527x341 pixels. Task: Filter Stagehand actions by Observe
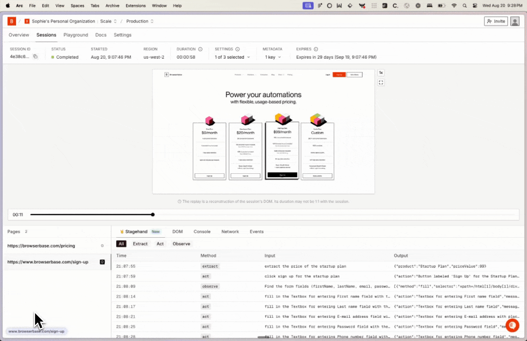click(182, 243)
